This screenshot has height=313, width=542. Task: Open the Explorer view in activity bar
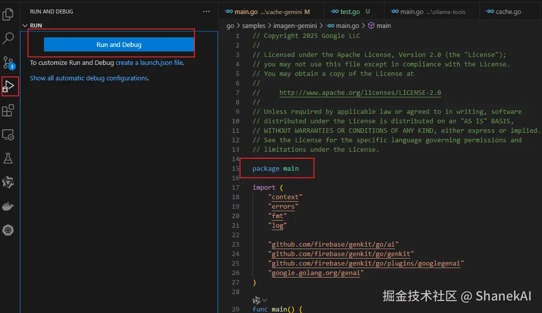click(x=8, y=14)
